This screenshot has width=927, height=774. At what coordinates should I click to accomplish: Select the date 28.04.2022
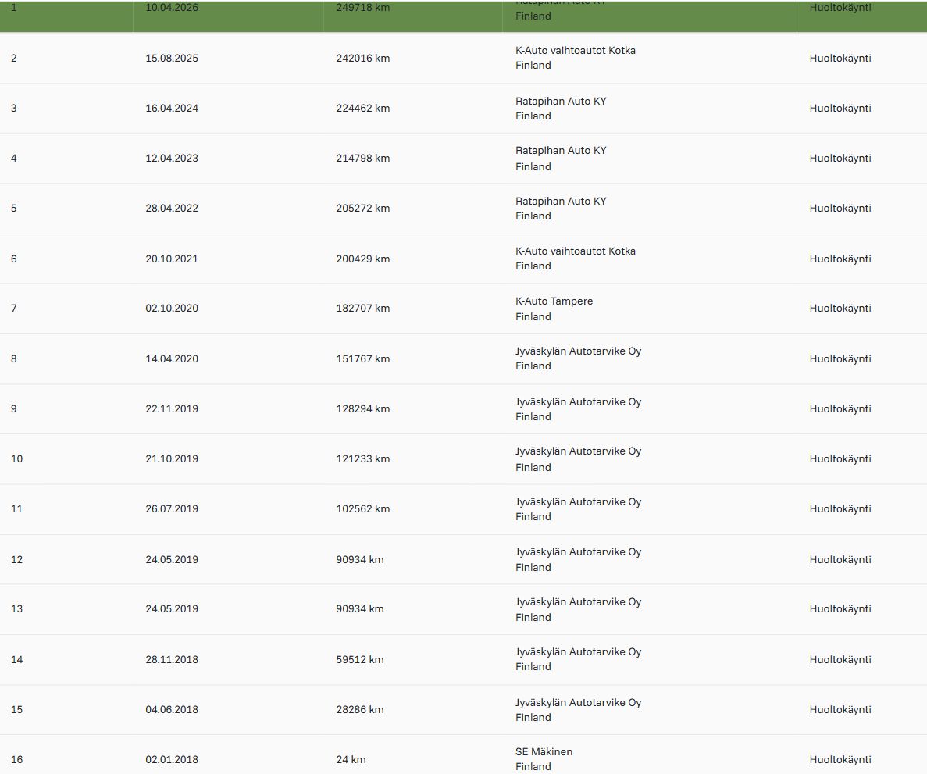(x=172, y=208)
